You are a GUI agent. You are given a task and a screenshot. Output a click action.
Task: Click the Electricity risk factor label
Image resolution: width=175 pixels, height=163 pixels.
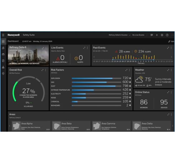click(x=56, y=94)
